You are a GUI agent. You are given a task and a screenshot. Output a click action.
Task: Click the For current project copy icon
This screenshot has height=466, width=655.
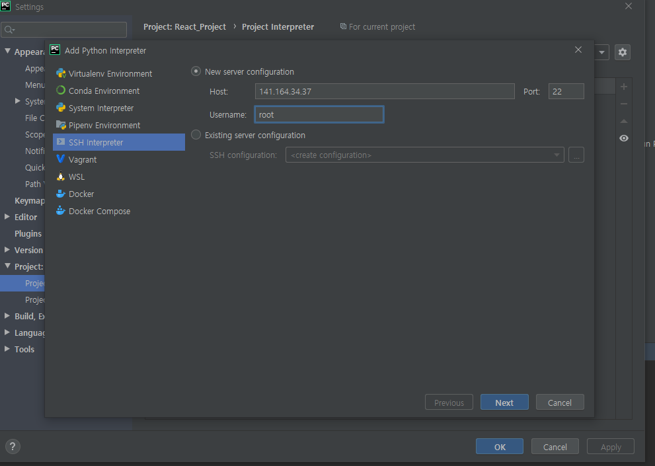[343, 26]
